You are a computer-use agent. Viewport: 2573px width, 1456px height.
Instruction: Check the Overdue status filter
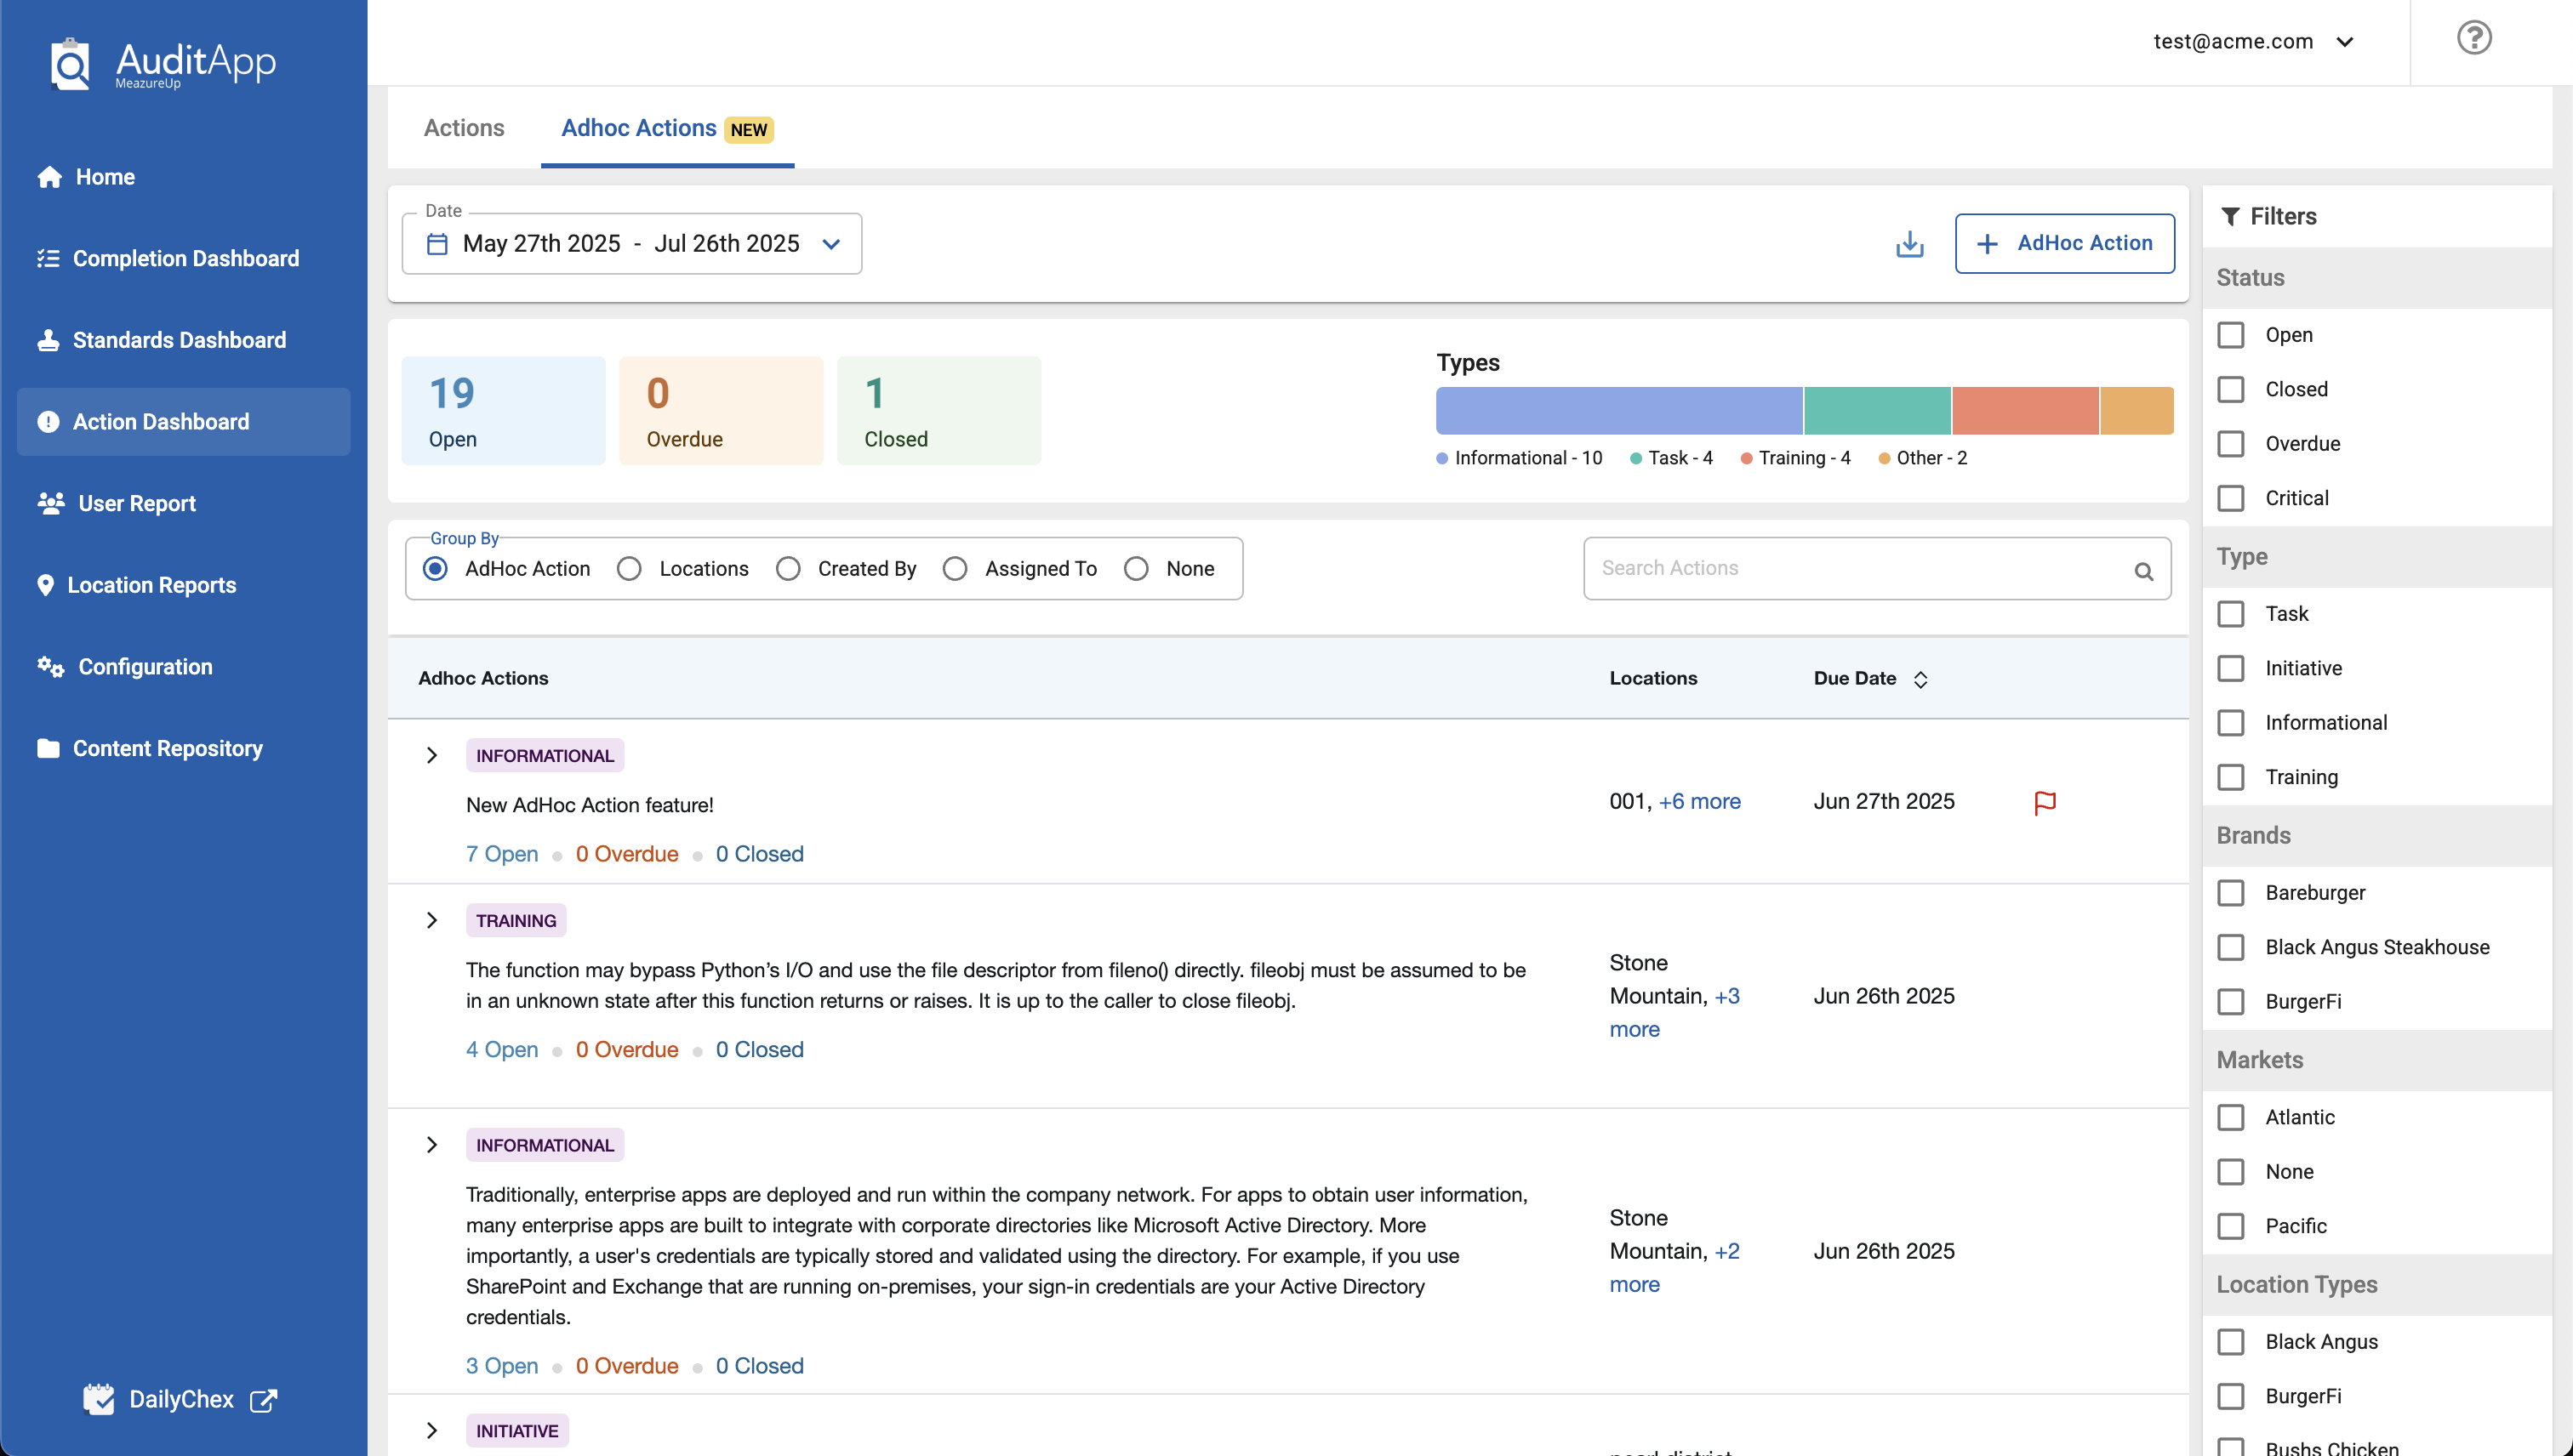tap(2231, 444)
